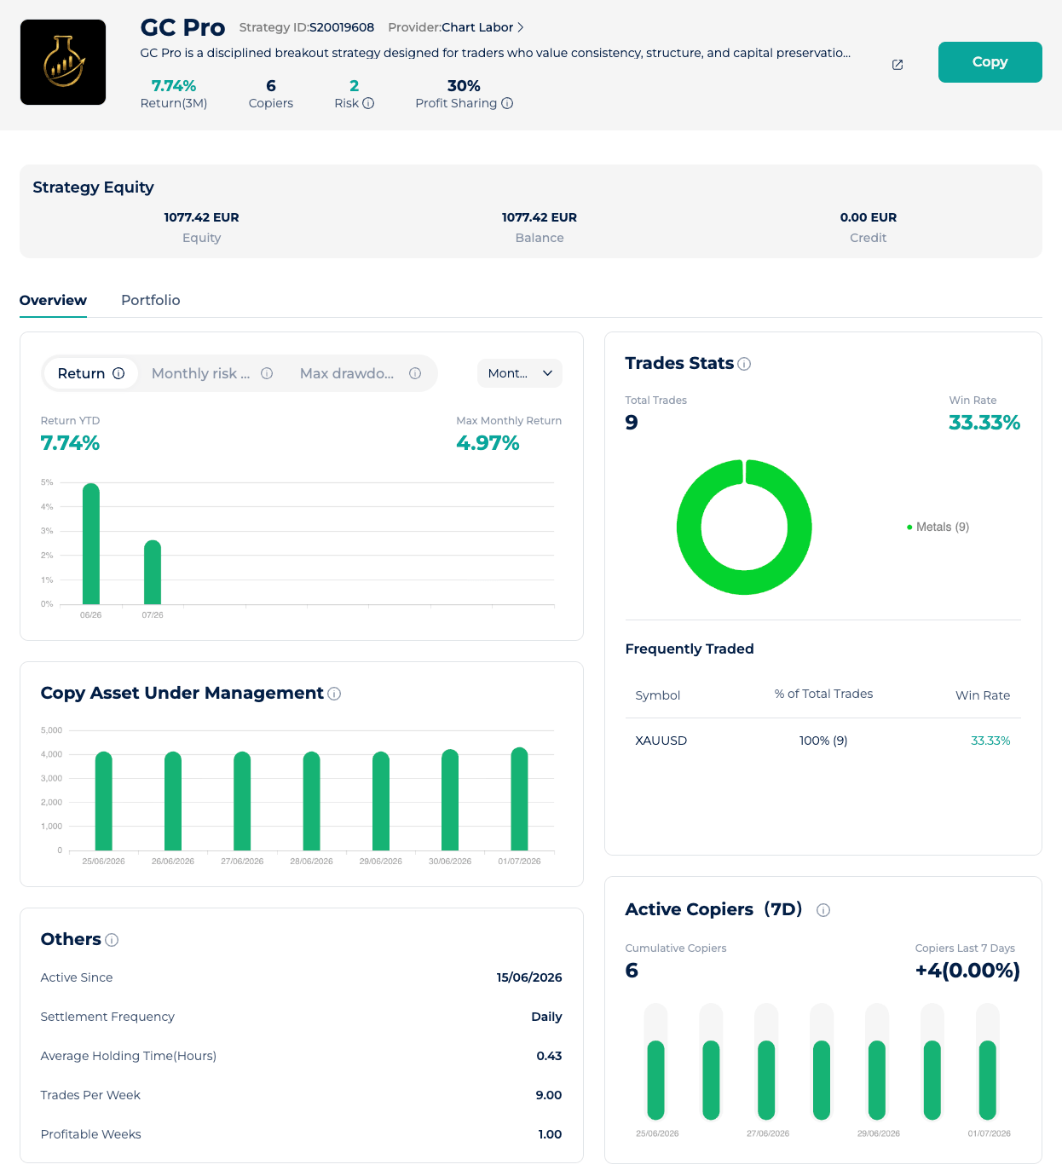Image resolution: width=1062 pixels, height=1176 pixels.
Task: Click the 6 Copiers stat
Action: tap(271, 94)
